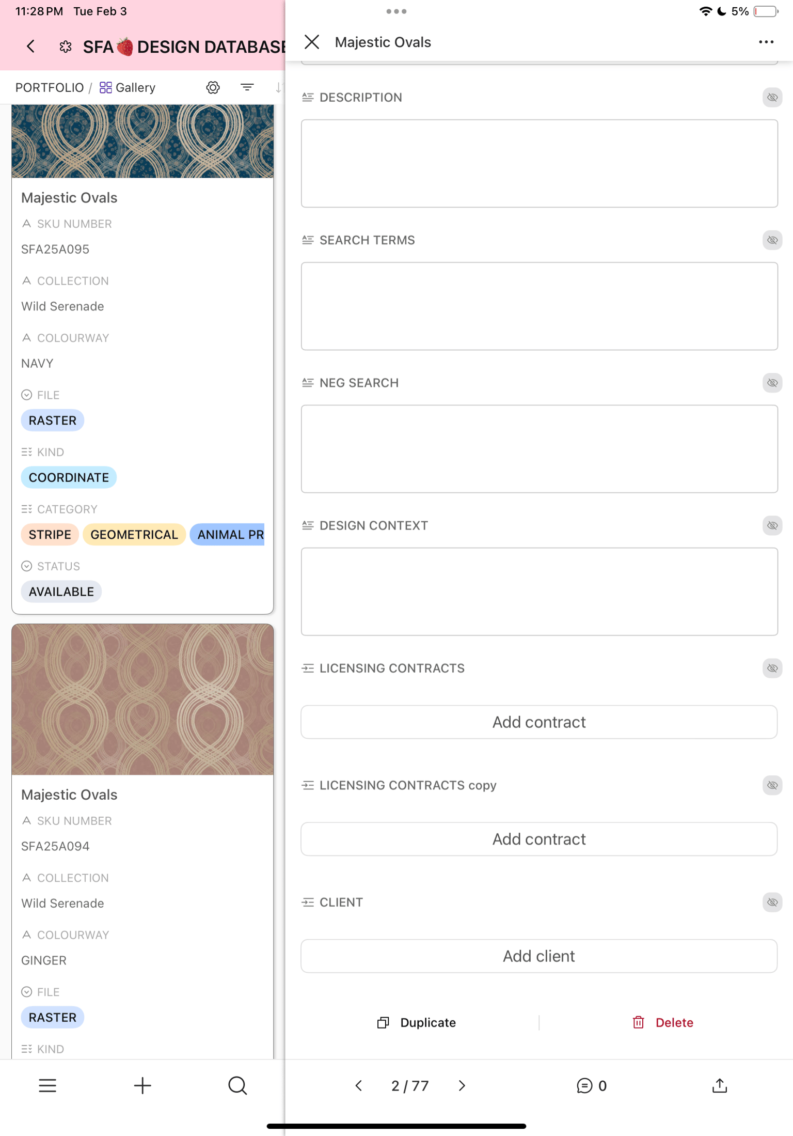Open search with the magnifier icon
The image size is (793, 1136).
click(237, 1085)
